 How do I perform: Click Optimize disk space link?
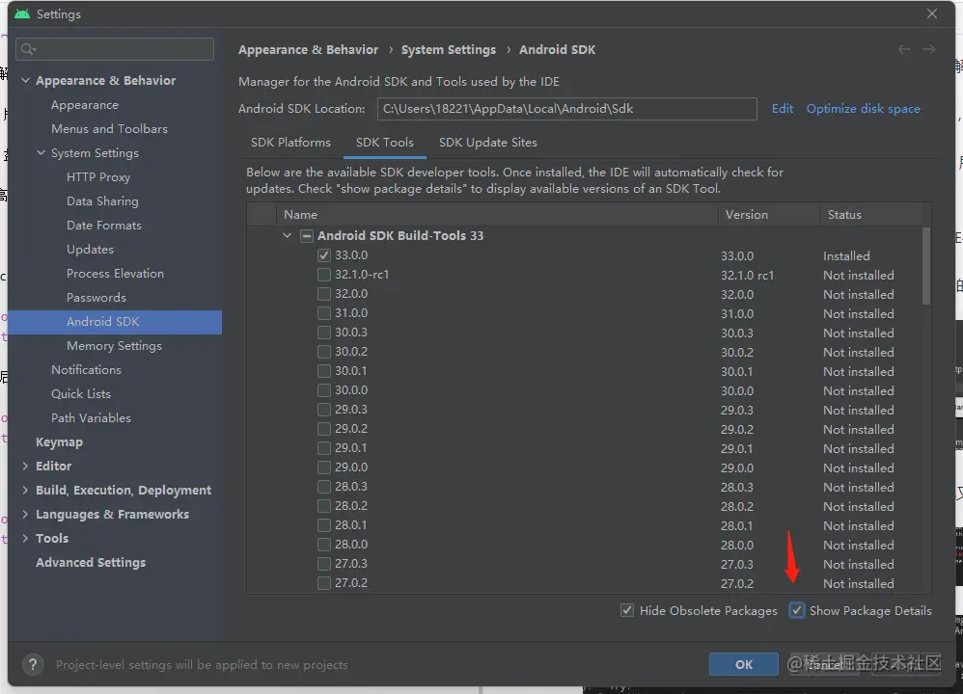(x=863, y=109)
